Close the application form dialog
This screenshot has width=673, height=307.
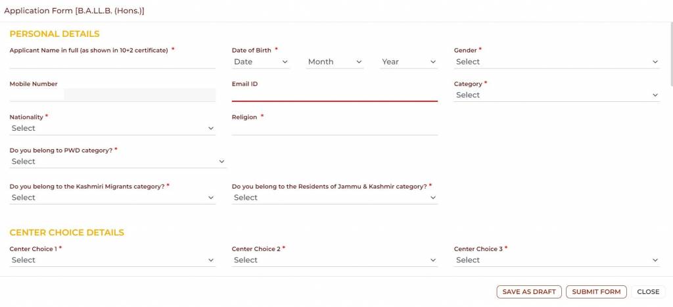point(648,292)
